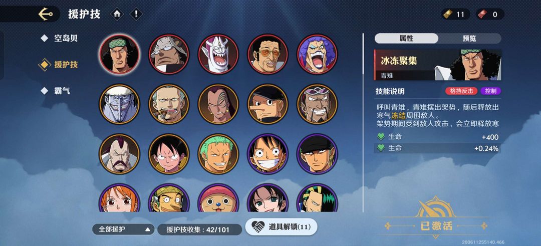Open the home icon button
Viewport: 541px width, 246px height.
pyautogui.click(x=117, y=14)
